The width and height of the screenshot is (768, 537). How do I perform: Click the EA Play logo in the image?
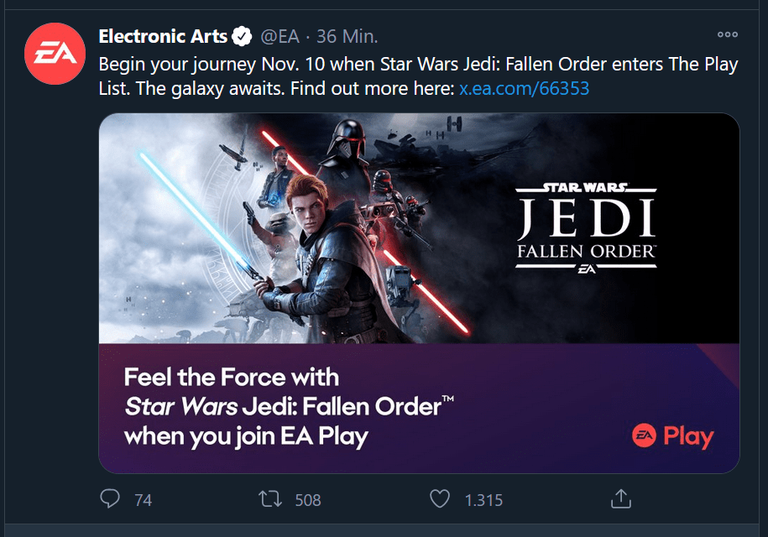[672, 436]
